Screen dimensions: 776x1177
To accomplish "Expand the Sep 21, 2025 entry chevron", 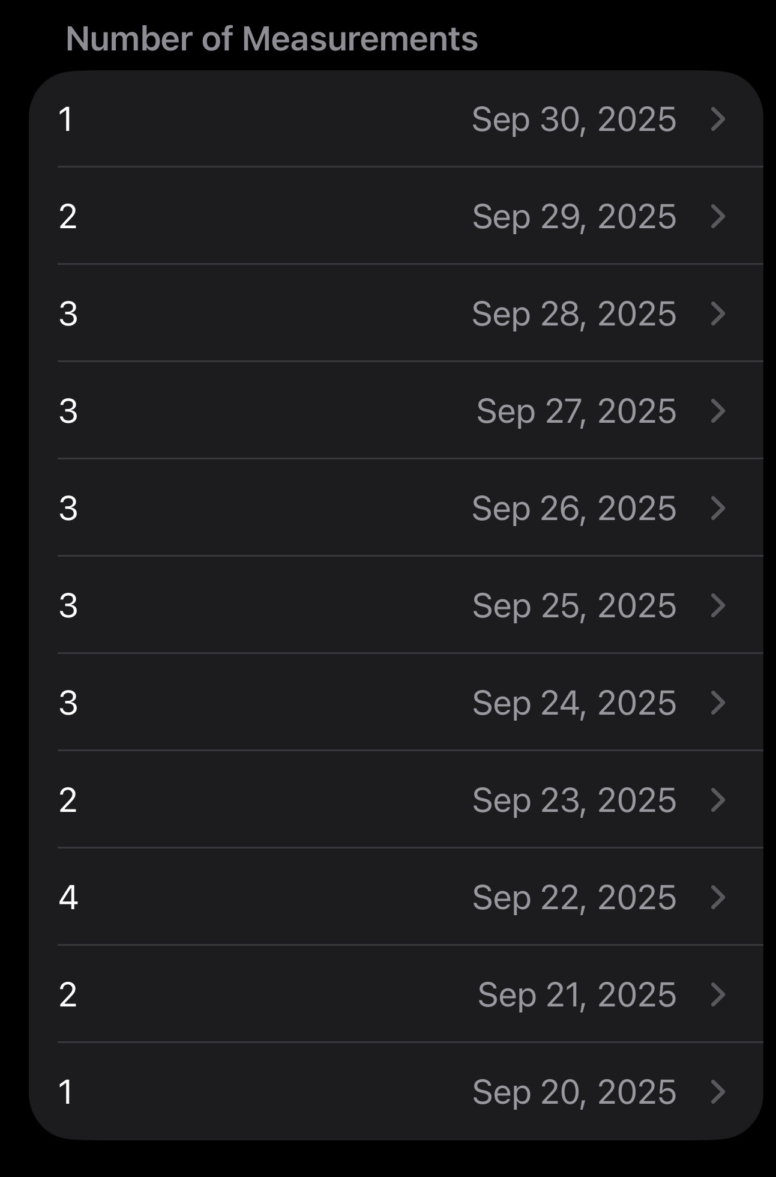I will pyautogui.click(x=718, y=994).
